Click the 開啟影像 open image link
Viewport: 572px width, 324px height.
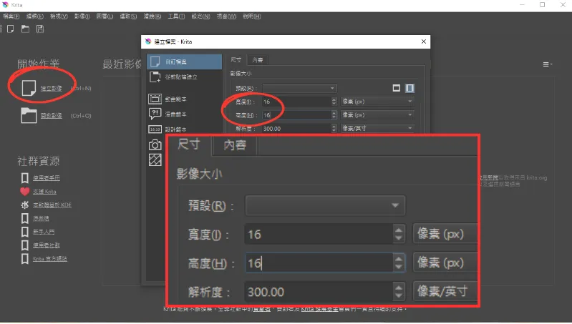coord(50,115)
